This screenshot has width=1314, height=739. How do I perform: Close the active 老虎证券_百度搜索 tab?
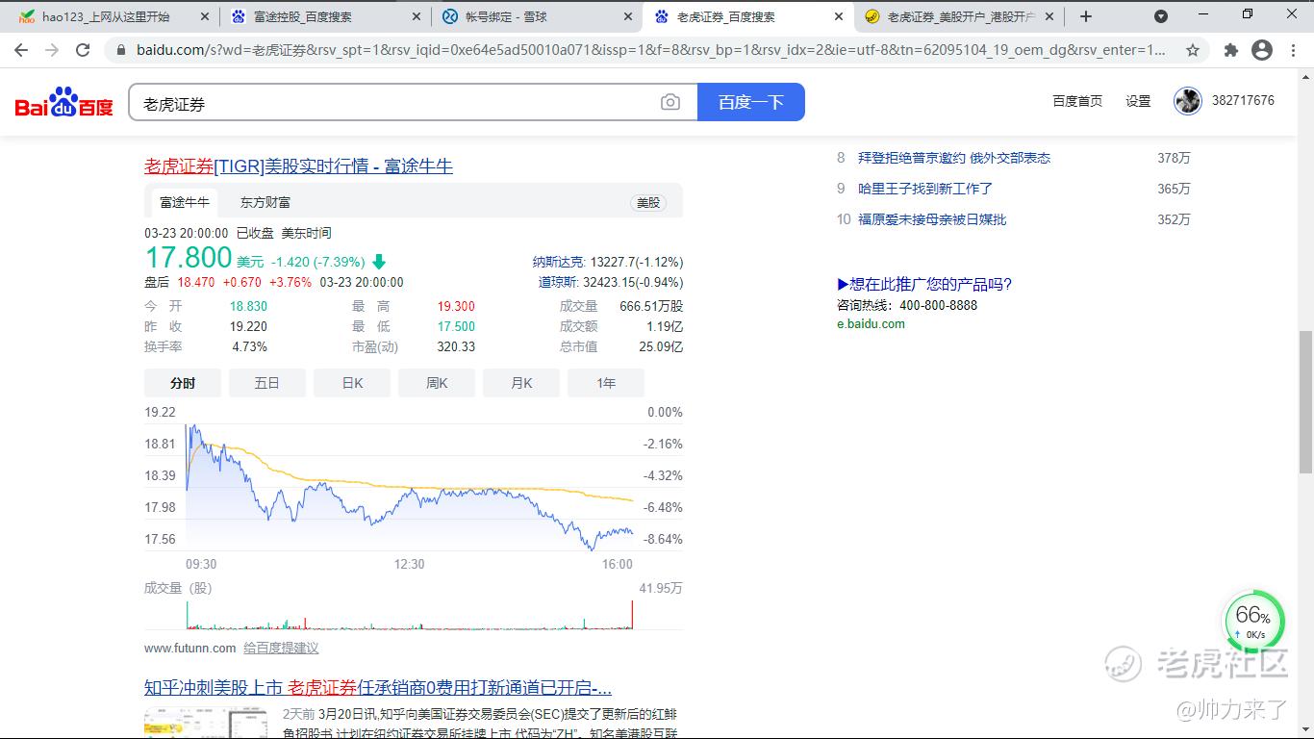click(x=839, y=16)
